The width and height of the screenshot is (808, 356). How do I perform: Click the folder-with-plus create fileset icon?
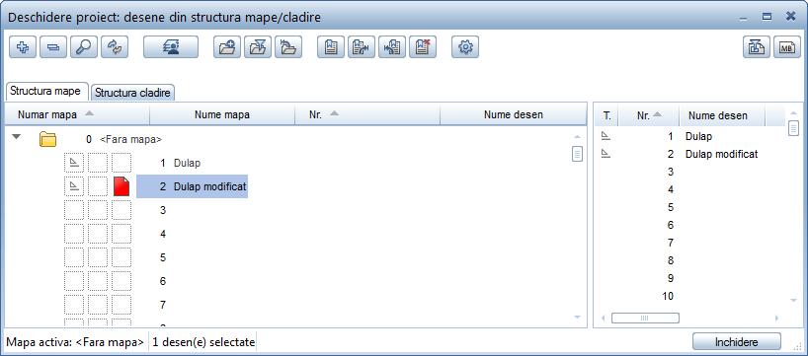pos(227,47)
